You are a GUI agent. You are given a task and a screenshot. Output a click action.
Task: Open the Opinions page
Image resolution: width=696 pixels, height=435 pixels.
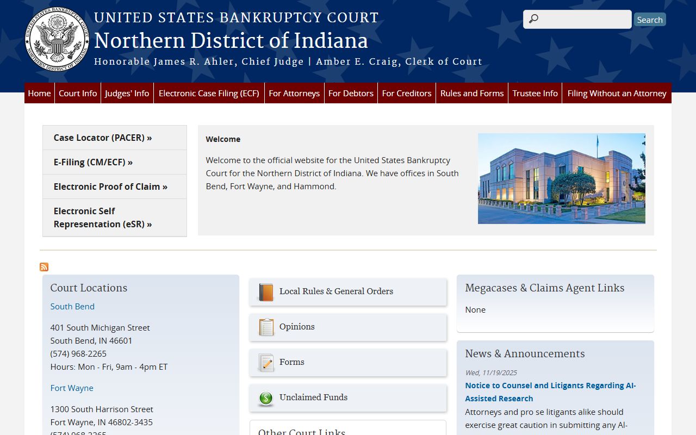(x=348, y=327)
